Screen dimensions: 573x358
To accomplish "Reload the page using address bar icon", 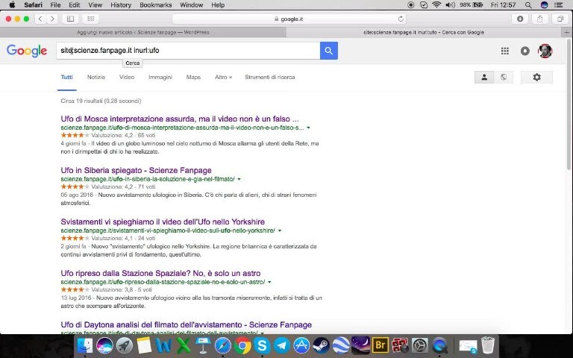I will 401,19.
